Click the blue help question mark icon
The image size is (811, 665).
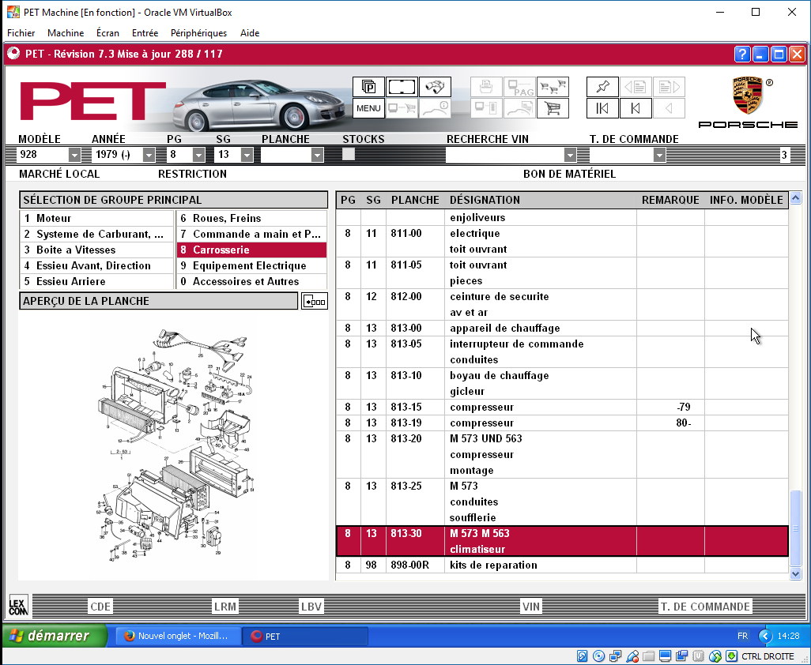pos(741,54)
